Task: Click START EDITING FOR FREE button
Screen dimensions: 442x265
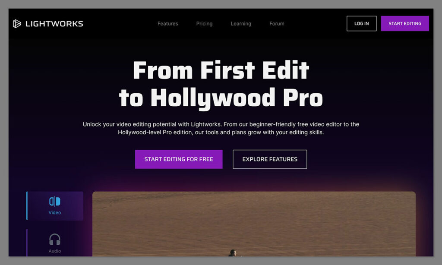Action: pos(179,159)
